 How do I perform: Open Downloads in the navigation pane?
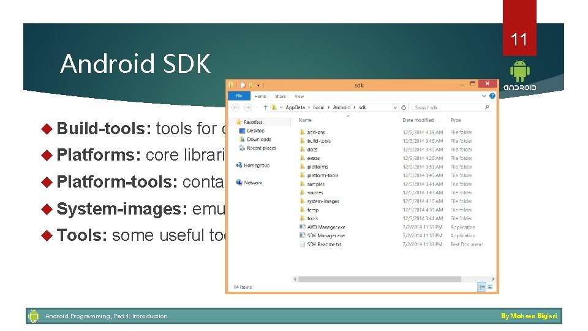(258, 139)
